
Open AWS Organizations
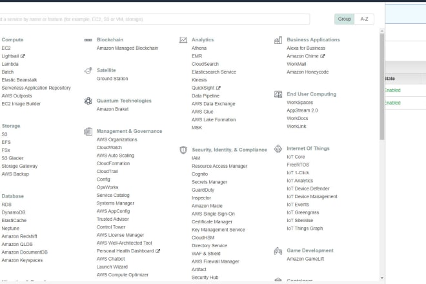tap(117, 139)
